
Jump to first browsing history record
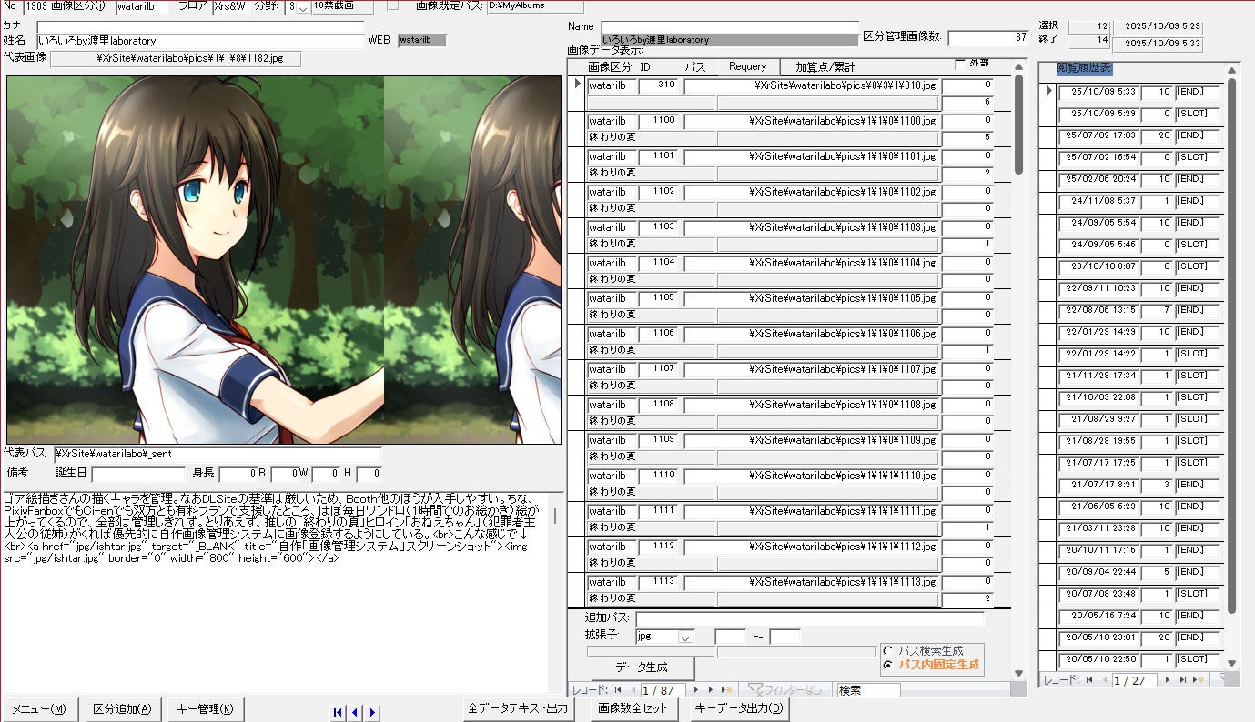[x=1088, y=679]
